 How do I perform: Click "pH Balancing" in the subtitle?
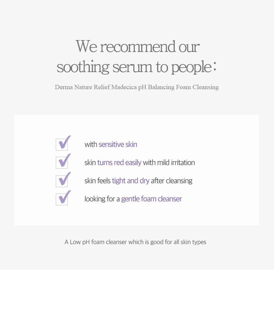pos(156,87)
